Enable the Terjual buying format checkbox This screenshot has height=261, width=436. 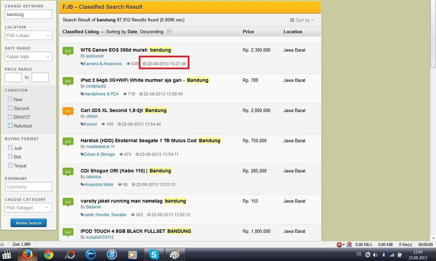pos(11,166)
